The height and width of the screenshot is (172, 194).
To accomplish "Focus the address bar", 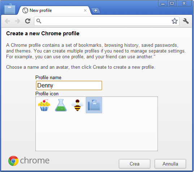I will (x=107, y=21).
